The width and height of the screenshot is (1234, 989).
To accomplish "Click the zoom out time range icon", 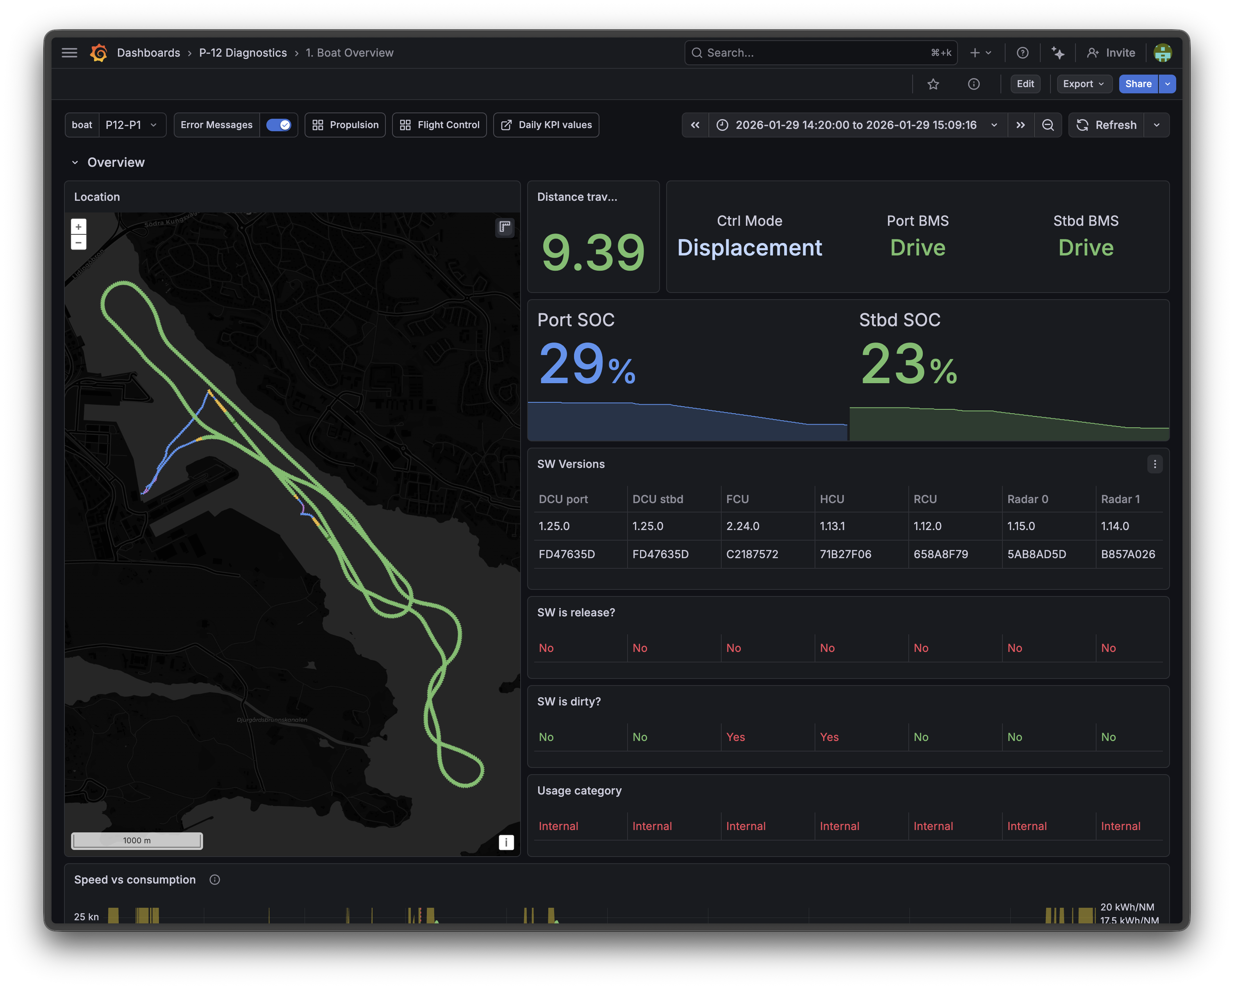I will tap(1047, 125).
